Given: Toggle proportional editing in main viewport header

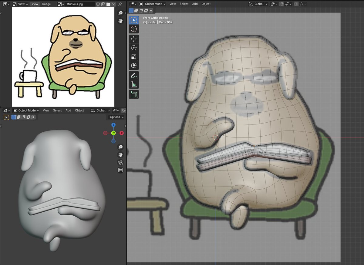Looking at the screenshot, I should point(296,4).
